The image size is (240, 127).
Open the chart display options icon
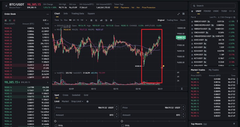click(x=106, y=20)
